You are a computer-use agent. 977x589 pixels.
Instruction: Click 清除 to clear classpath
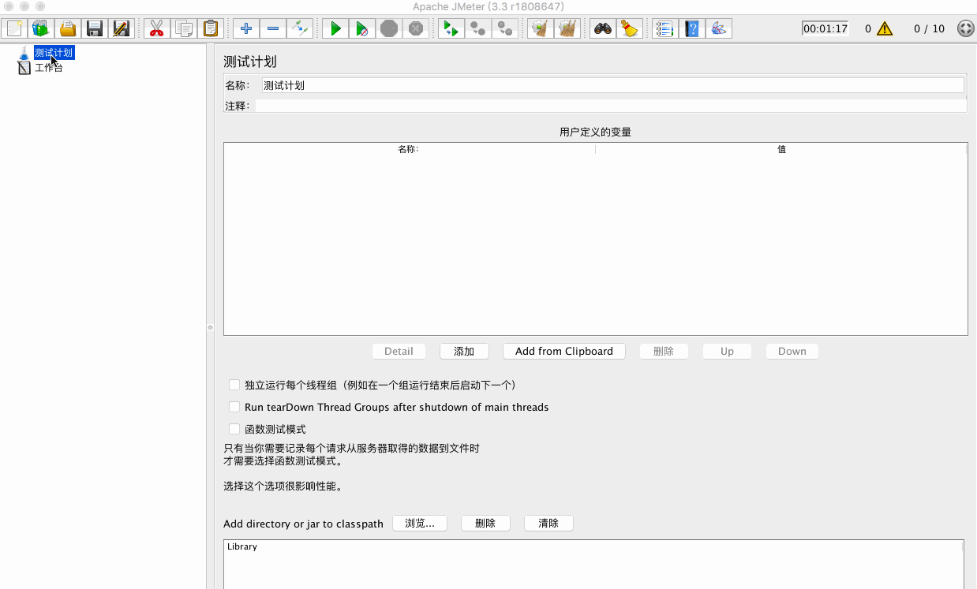click(548, 523)
